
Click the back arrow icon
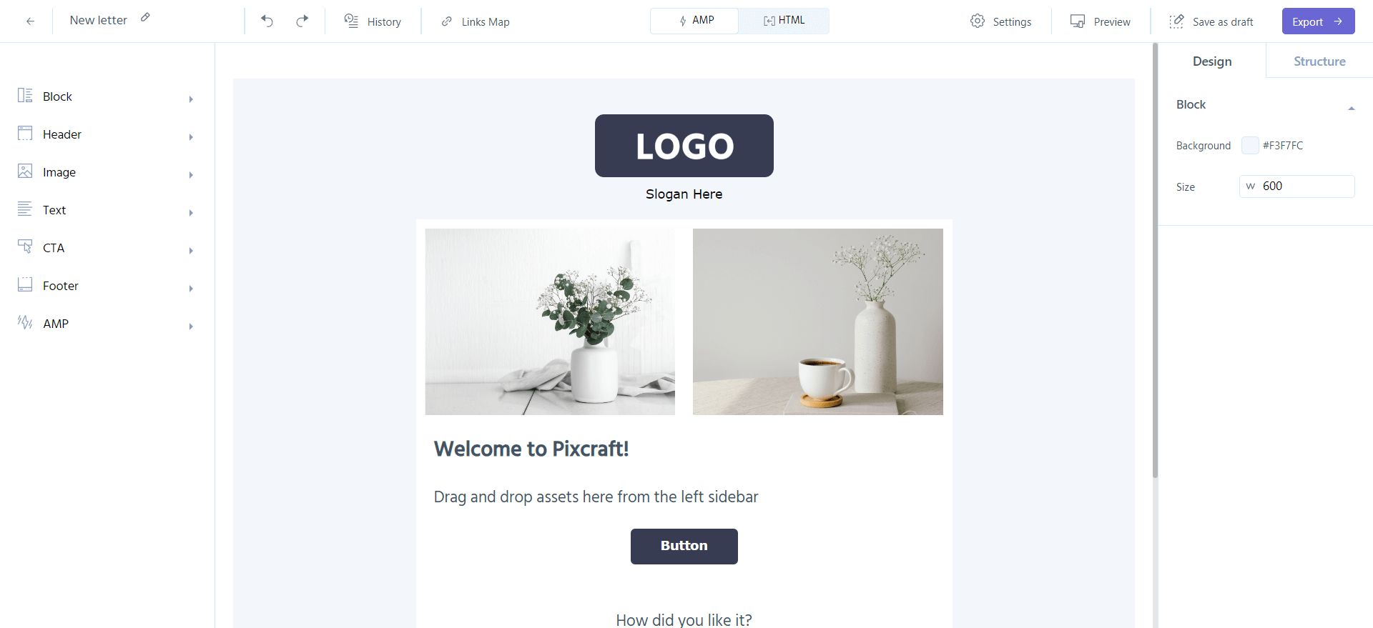tap(30, 21)
